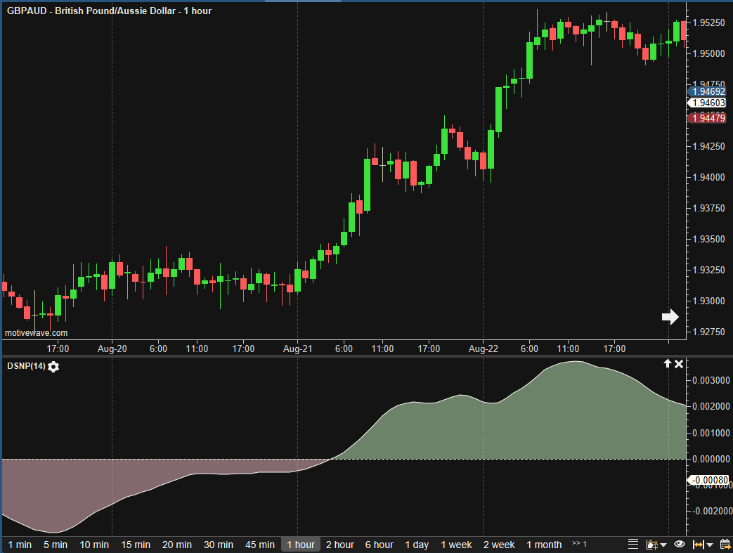Close the DSNP indicator panel

[679, 363]
